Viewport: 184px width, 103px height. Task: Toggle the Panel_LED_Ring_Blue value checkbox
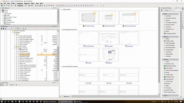pos(42,36)
